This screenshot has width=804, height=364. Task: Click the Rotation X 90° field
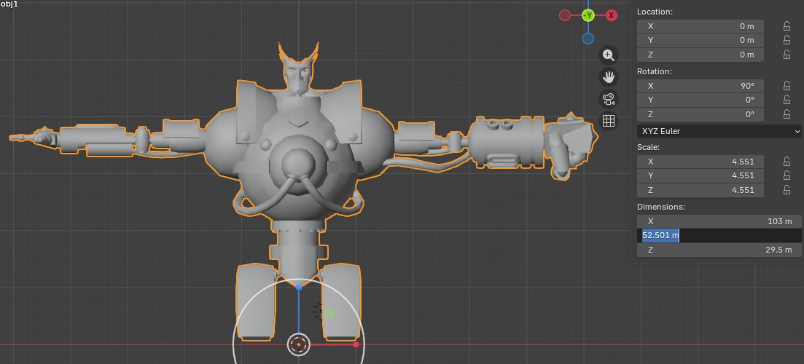[700, 86]
